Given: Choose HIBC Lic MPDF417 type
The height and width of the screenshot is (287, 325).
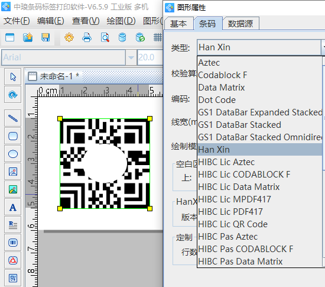Looking at the screenshot, I should (259, 199).
